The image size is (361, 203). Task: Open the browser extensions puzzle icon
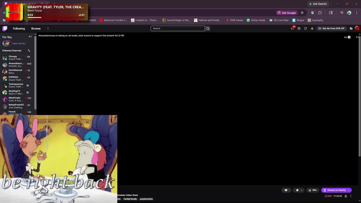click(320, 13)
